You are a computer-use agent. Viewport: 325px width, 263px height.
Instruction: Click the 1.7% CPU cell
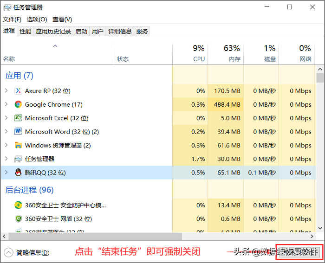click(x=190, y=159)
